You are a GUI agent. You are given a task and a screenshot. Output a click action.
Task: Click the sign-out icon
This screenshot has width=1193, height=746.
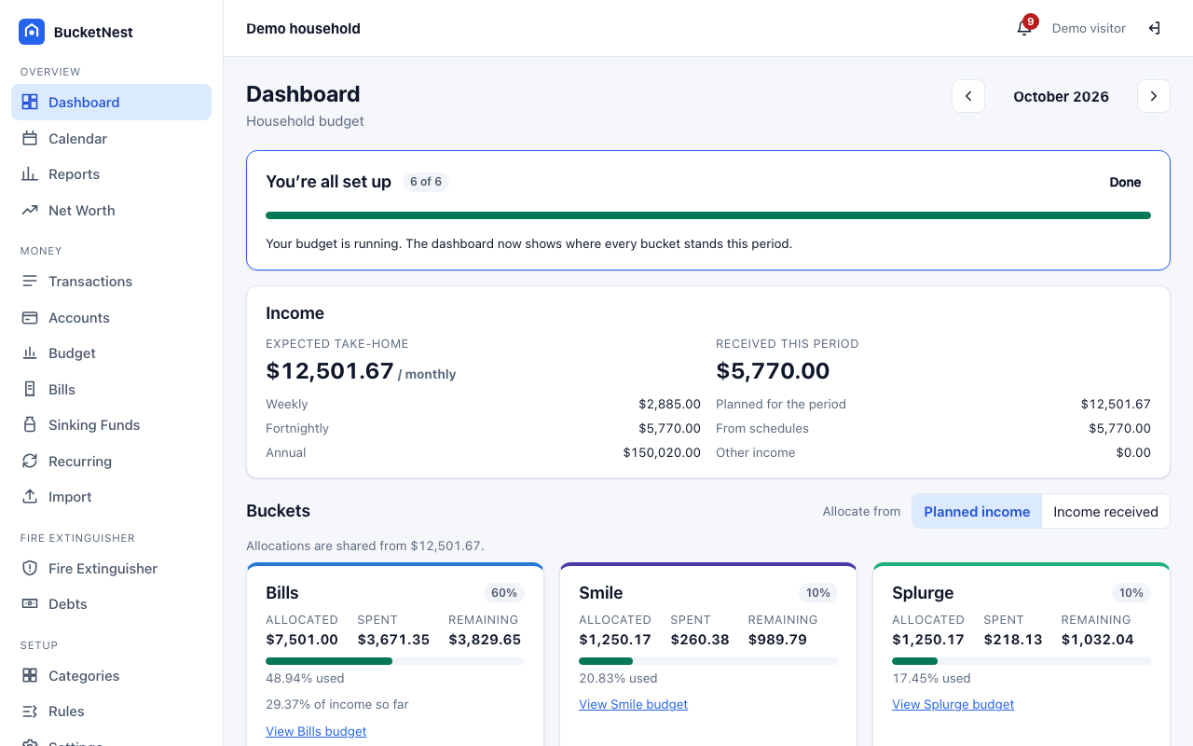[x=1154, y=28]
